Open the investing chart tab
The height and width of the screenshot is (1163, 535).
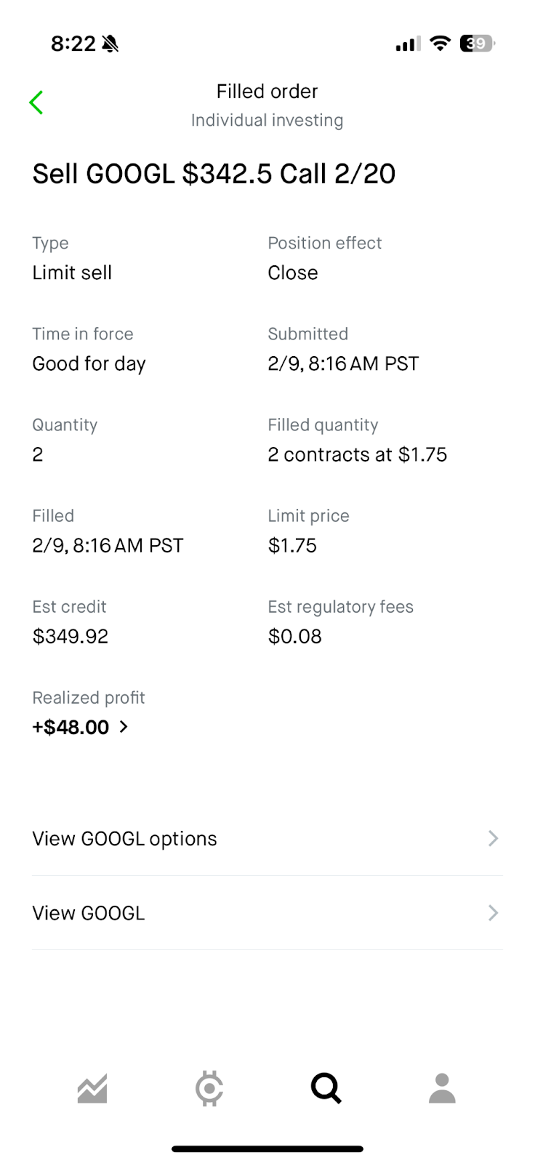[92, 1088]
